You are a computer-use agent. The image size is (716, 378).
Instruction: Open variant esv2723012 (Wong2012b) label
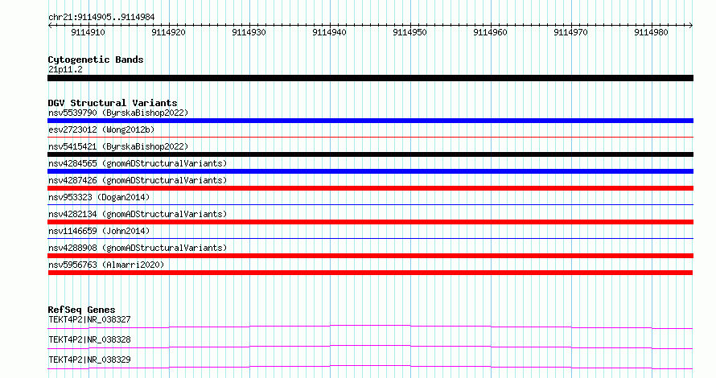coord(101,129)
